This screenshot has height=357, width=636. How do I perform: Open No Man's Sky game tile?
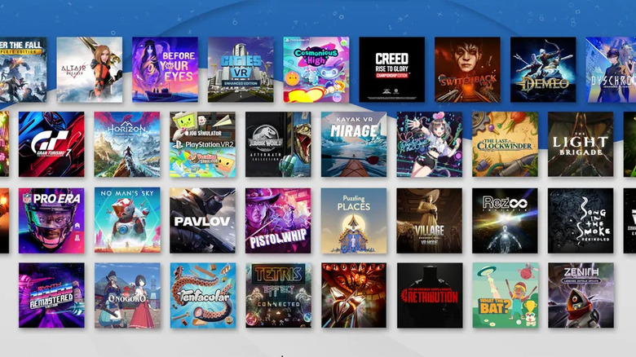pos(127,221)
